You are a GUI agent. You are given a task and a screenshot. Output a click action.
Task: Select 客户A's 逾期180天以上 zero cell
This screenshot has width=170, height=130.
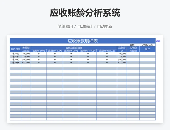[107, 54]
